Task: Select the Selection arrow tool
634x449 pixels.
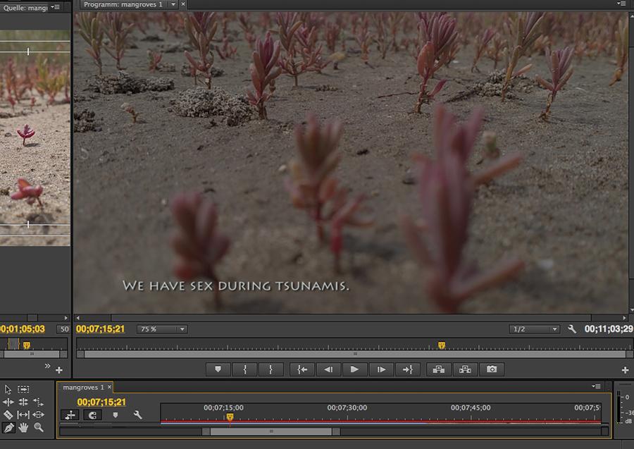Action: [8, 389]
